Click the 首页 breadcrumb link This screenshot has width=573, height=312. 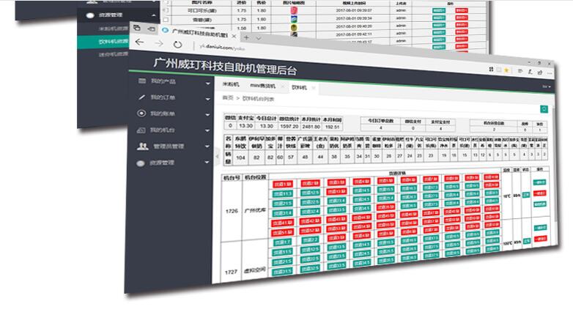pos(228,97)
